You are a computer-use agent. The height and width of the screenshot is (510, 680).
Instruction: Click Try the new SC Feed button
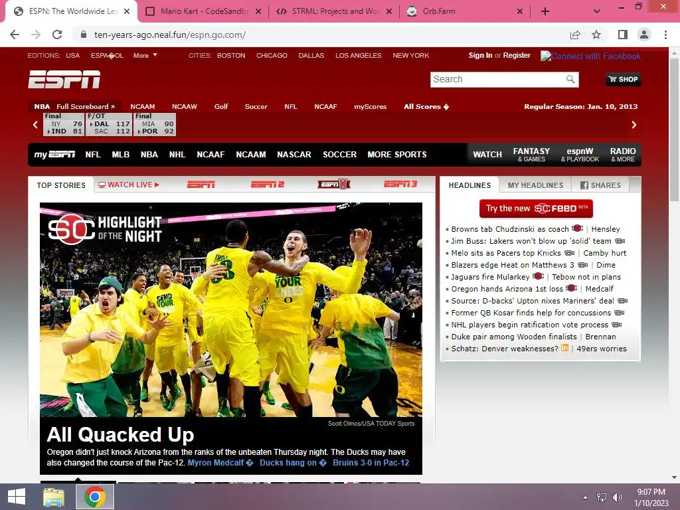click(x=536, y=209)
